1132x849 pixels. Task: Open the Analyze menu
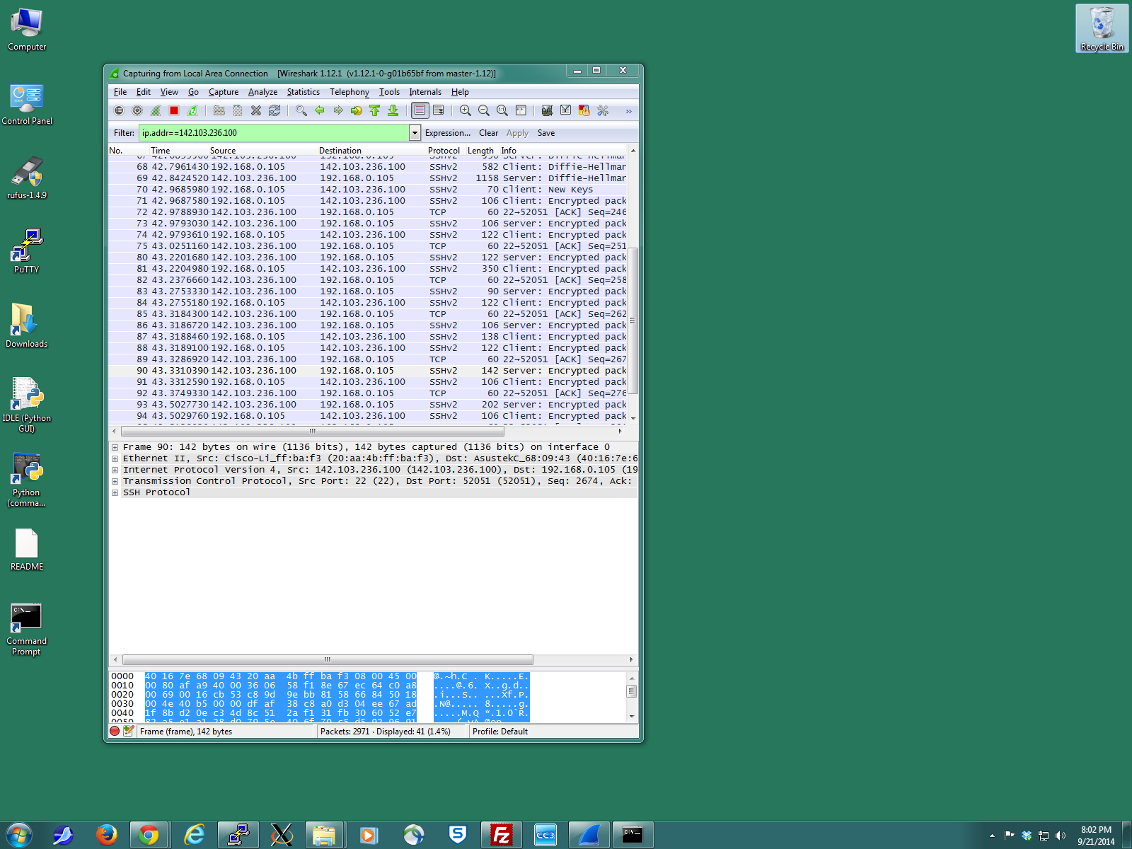coord(262,92)
